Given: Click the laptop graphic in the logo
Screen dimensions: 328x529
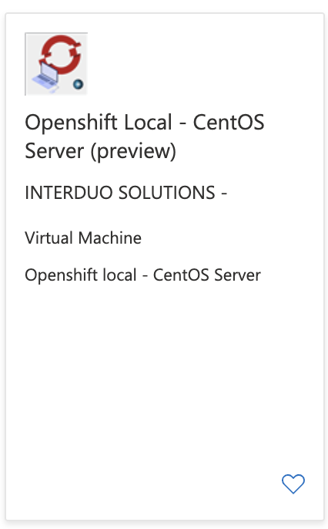Looking at the screenshot, I should point(45,77).
